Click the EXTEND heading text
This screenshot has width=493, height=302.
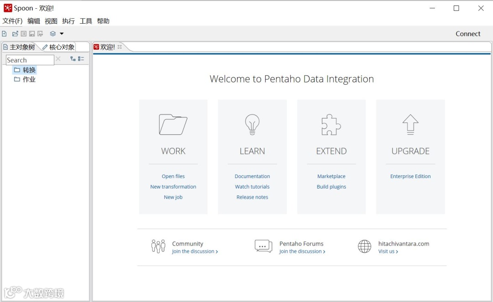click(331, 151)
